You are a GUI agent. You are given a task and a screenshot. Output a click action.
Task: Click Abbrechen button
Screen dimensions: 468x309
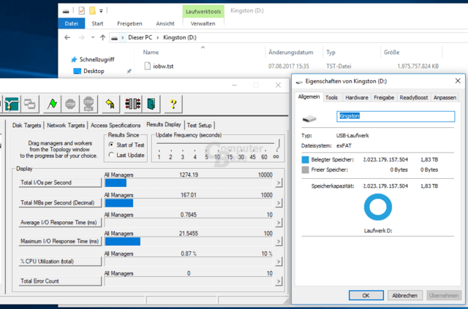tap(404, 296)
